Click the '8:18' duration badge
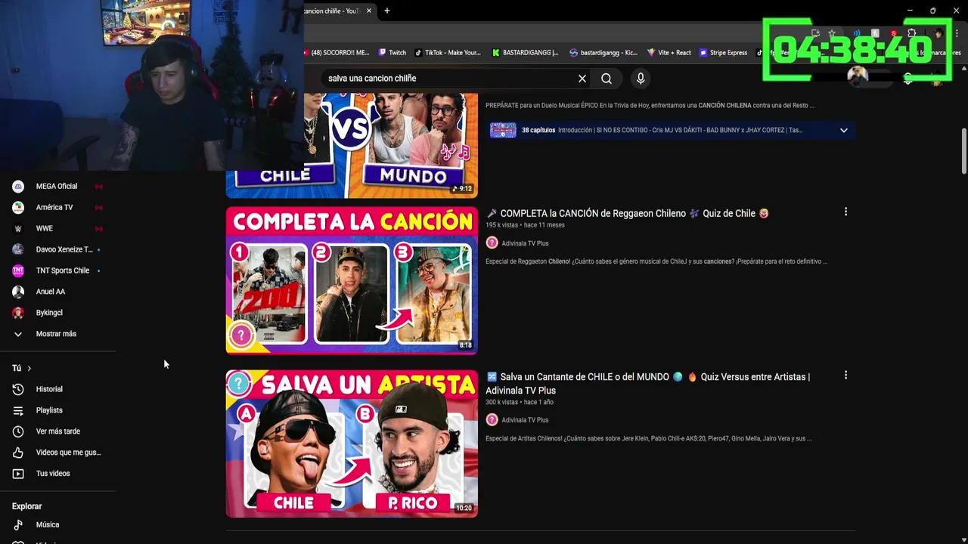Image resolution: width=968 pixels, height=544 pixels. 466,345
